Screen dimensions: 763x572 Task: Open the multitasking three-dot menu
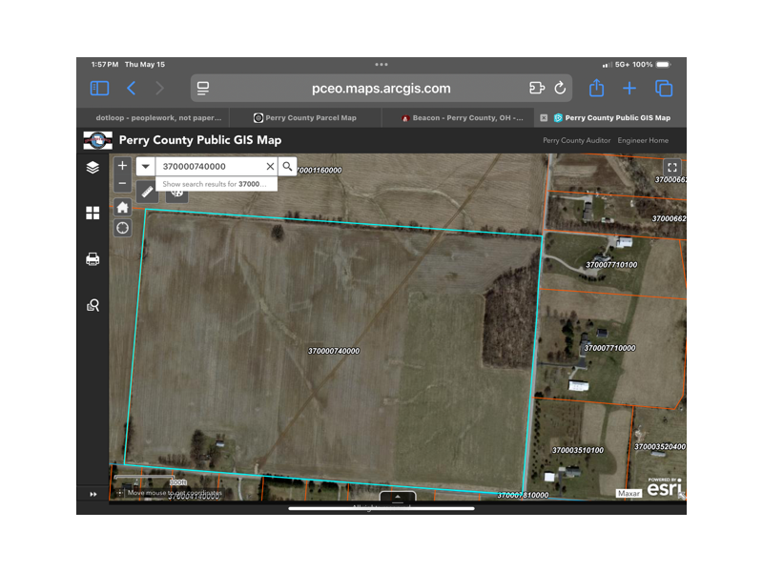[381, 64]
